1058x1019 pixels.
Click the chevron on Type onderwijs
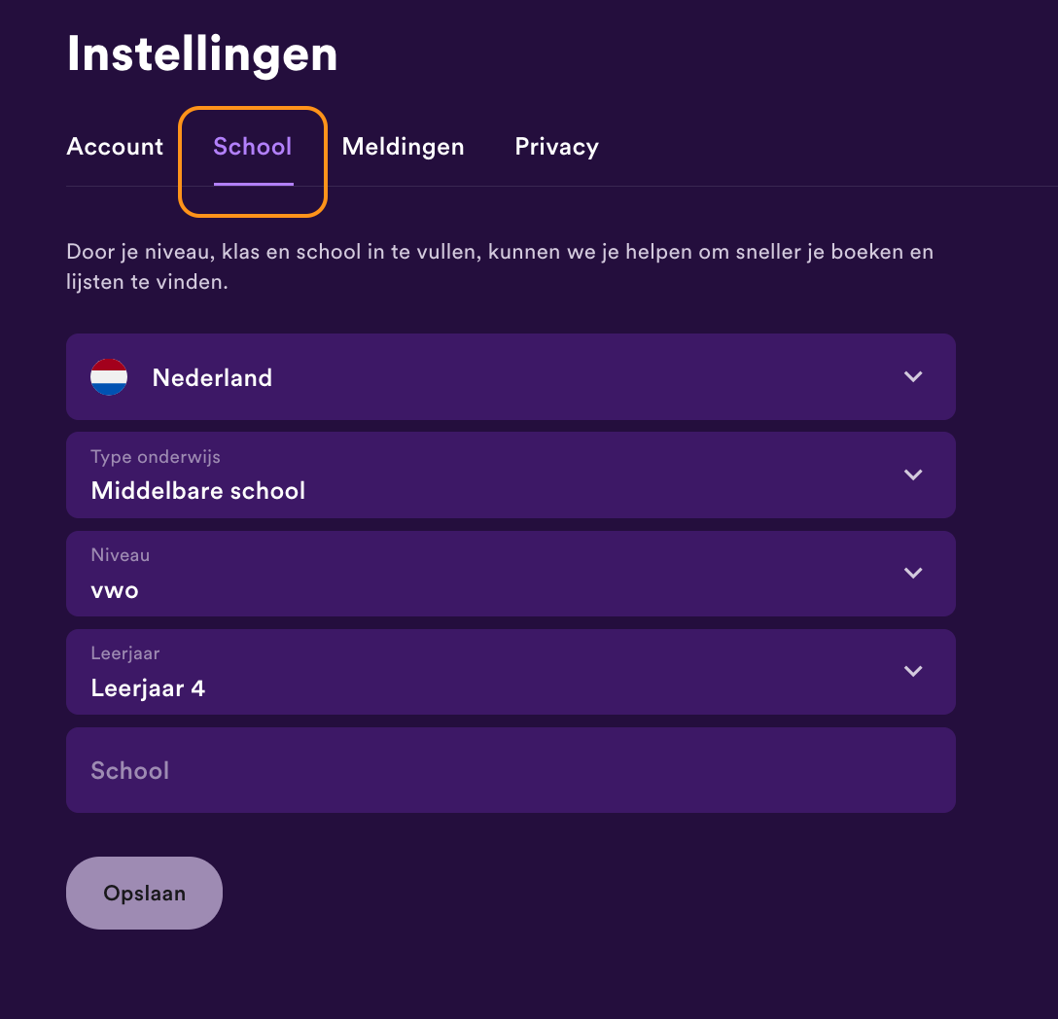click(x=913, y=475)
